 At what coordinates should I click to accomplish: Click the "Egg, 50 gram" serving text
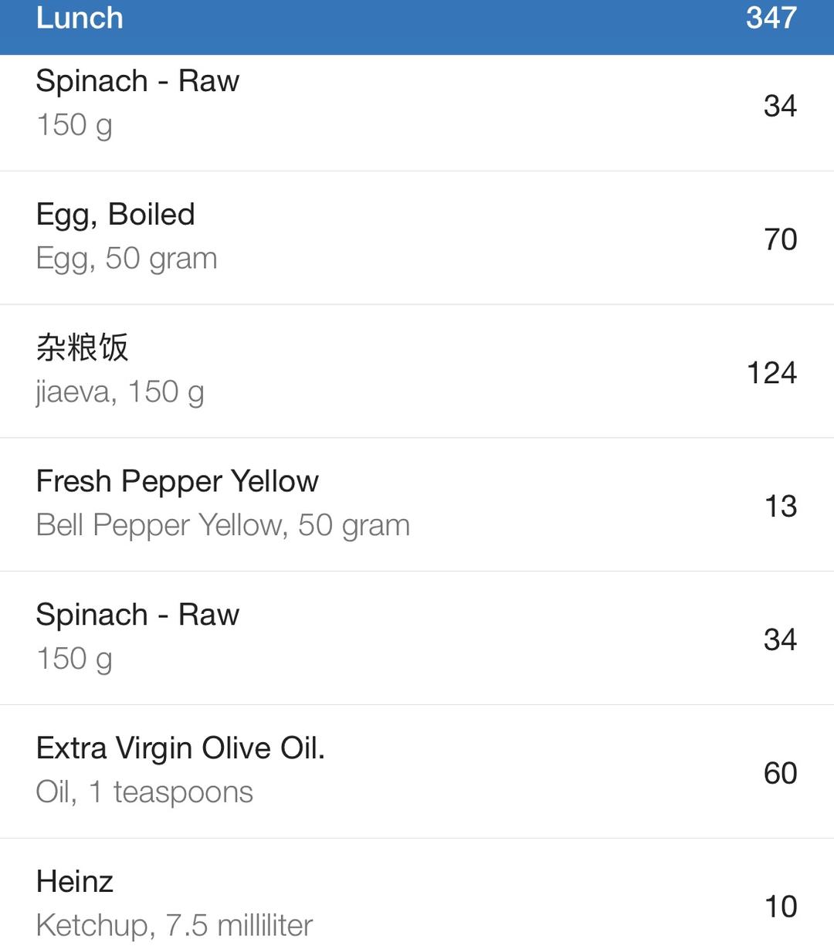pyautogui.click(x=127, y=259)
